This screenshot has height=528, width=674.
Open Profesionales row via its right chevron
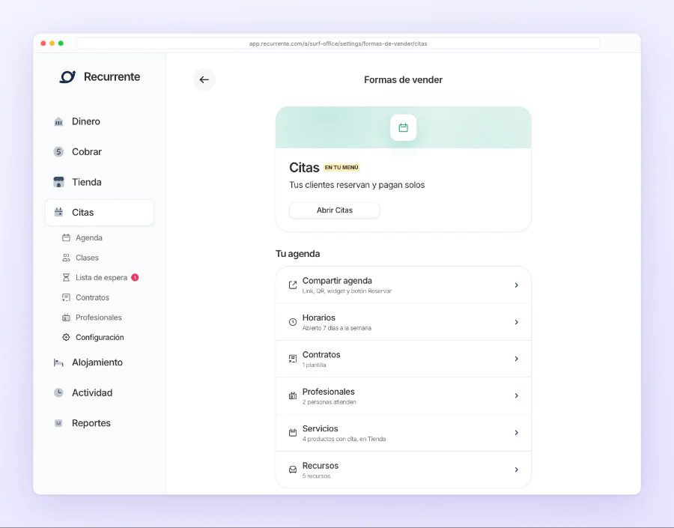coord(516,395)
